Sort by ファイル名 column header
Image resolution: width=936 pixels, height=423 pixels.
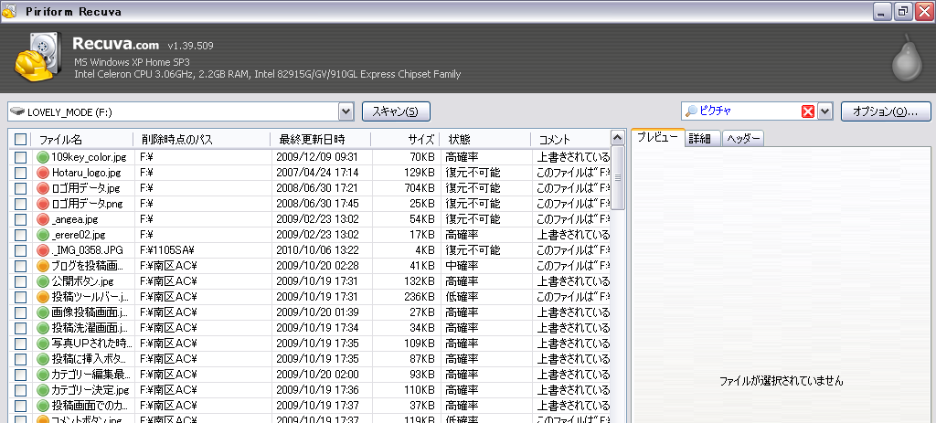pos(82,140)
